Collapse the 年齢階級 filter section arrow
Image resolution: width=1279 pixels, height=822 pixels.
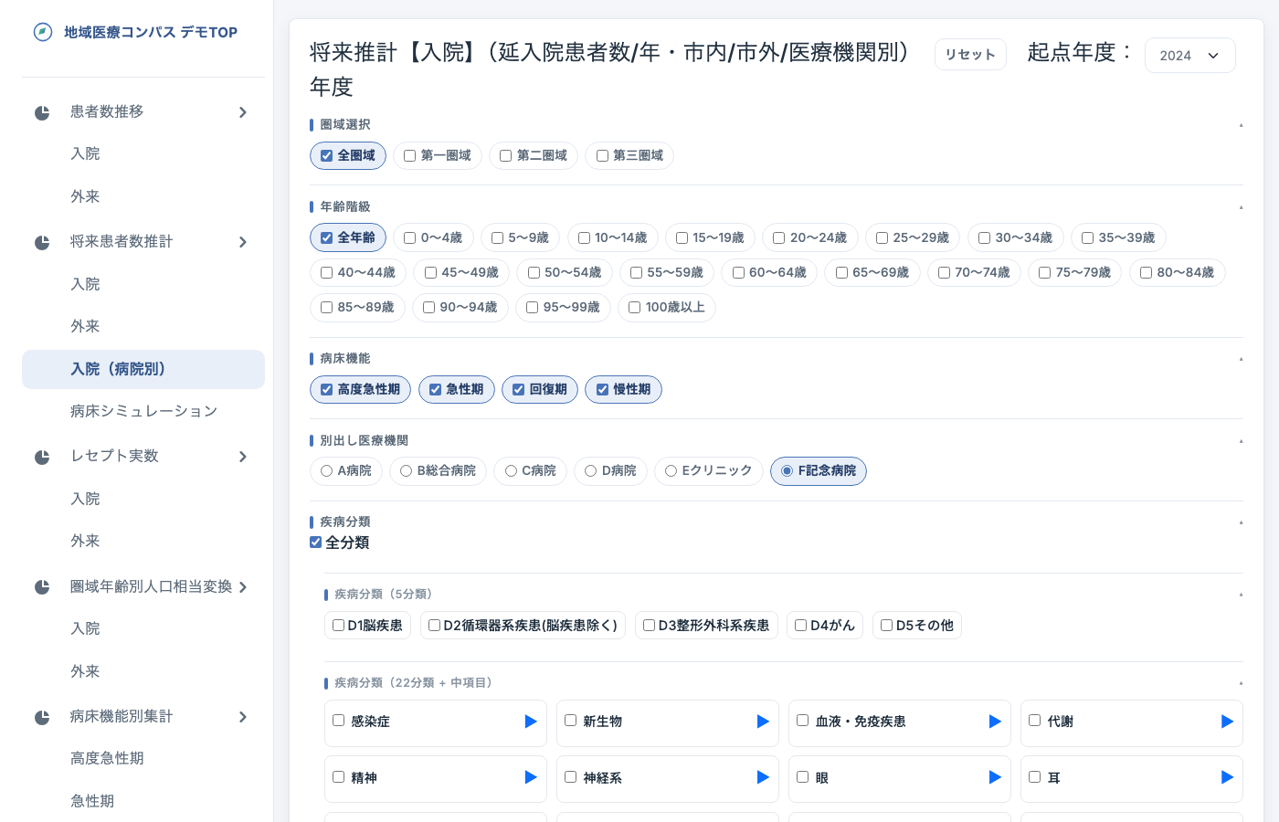click(1241, 208)
